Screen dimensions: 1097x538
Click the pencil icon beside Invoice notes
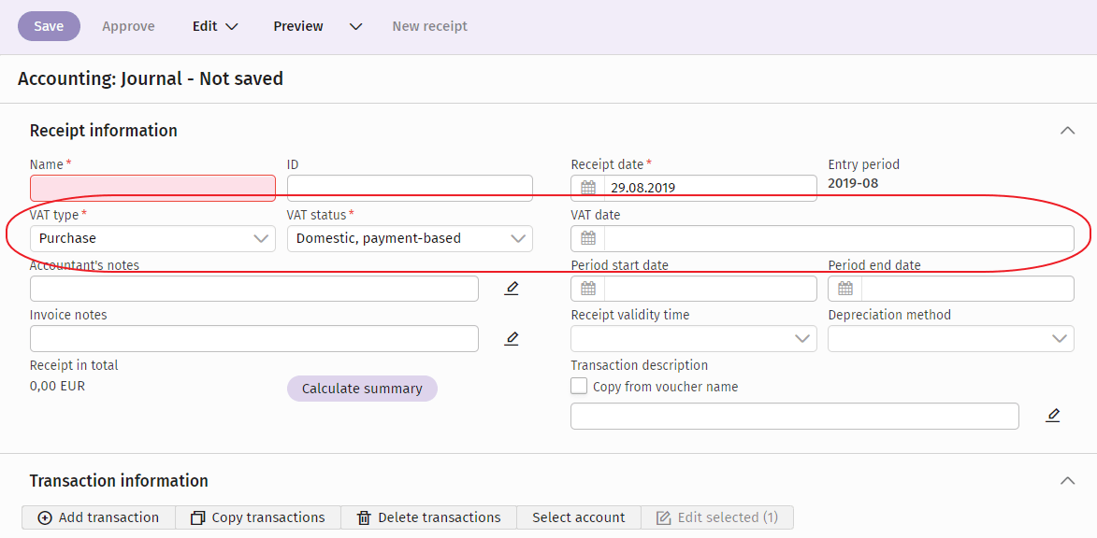click(x=512, y=337)
